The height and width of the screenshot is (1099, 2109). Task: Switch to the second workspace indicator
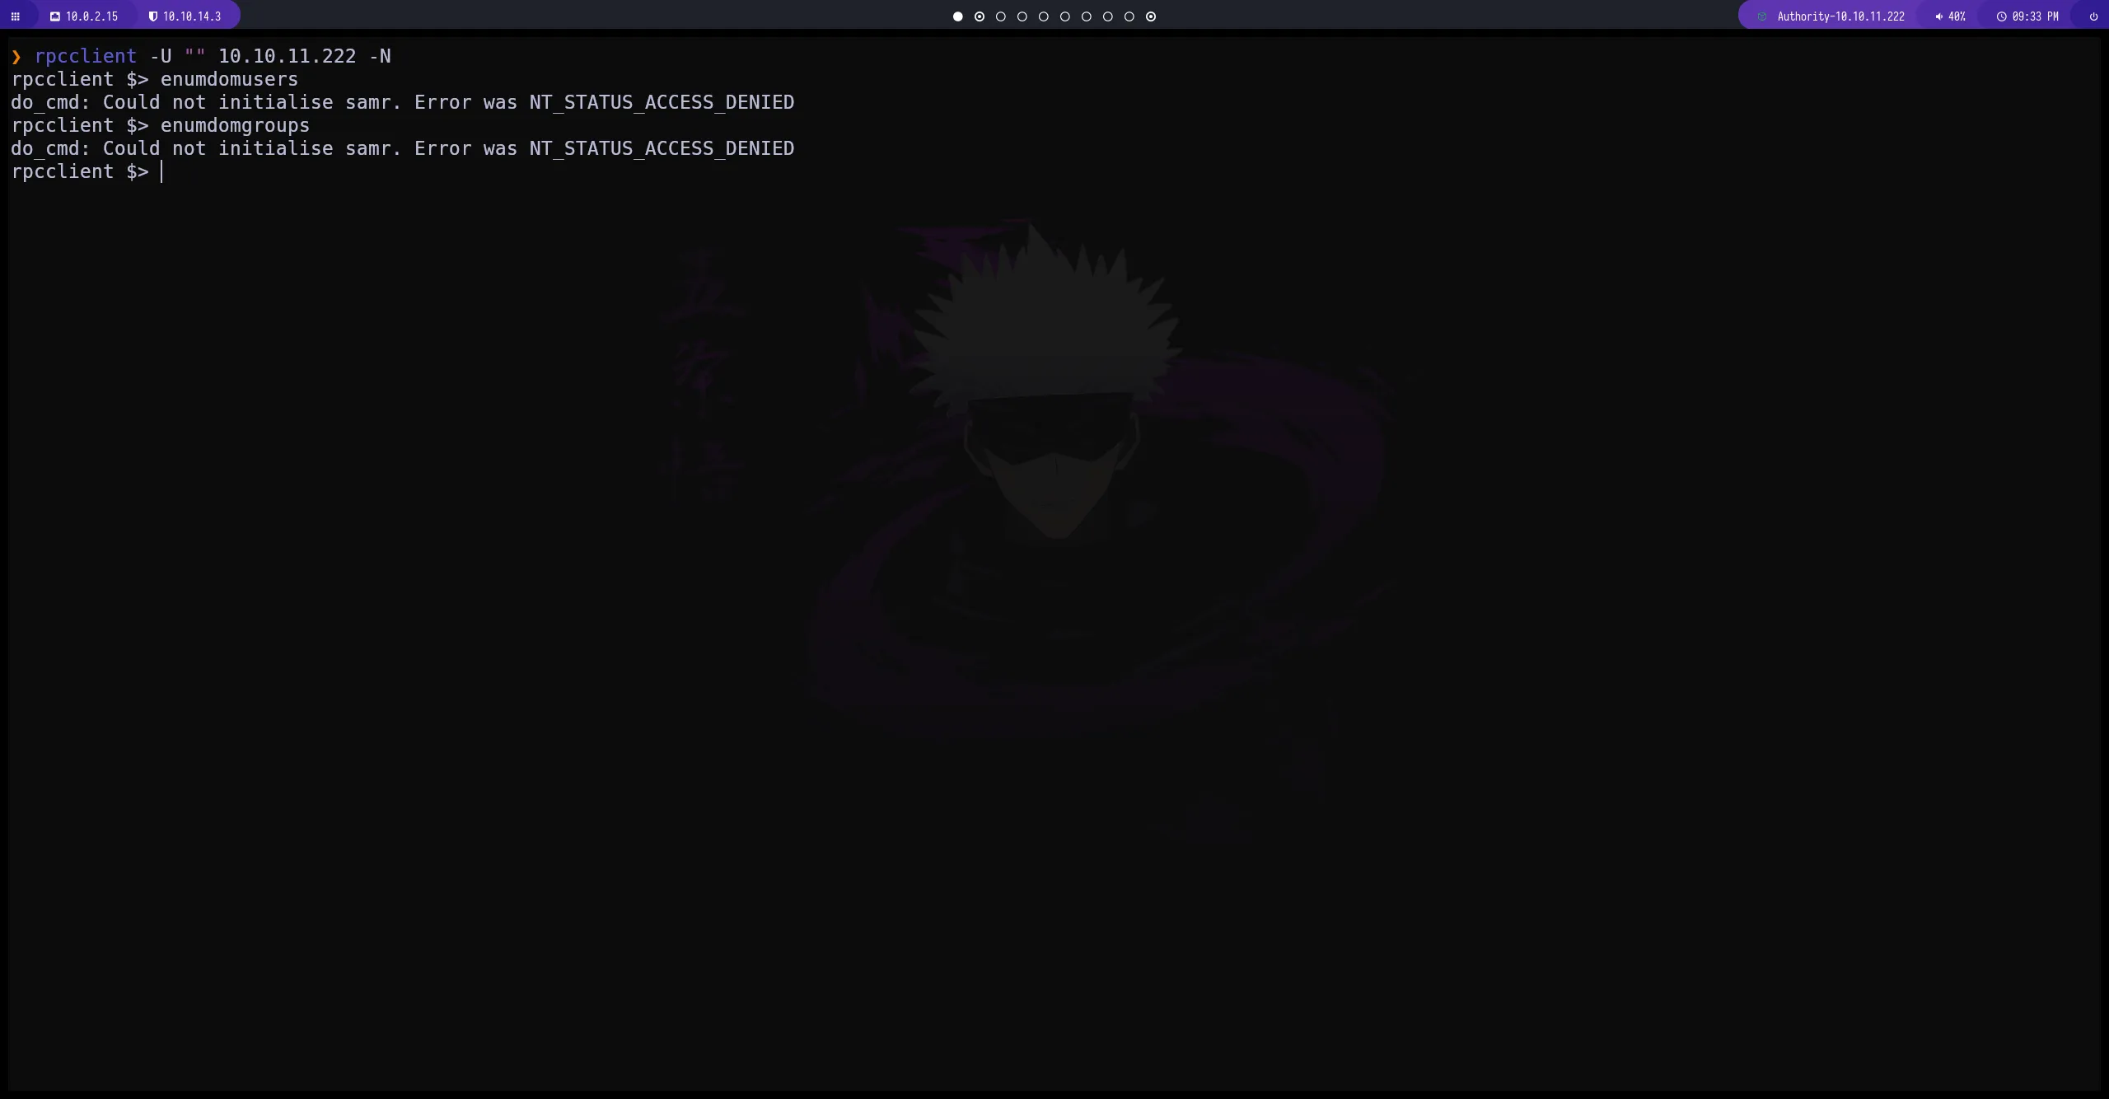tap(980, 16)
